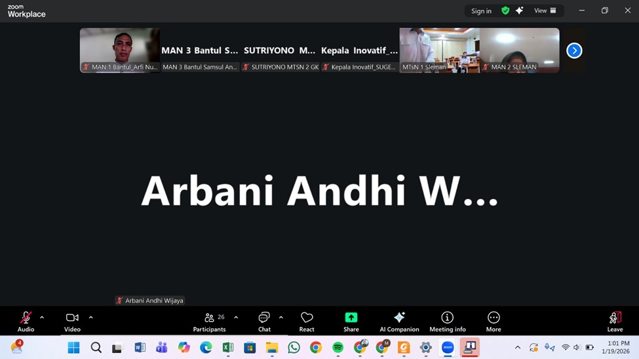
Task: Turn on camera with Video button
Action: (x=72, y=321)
